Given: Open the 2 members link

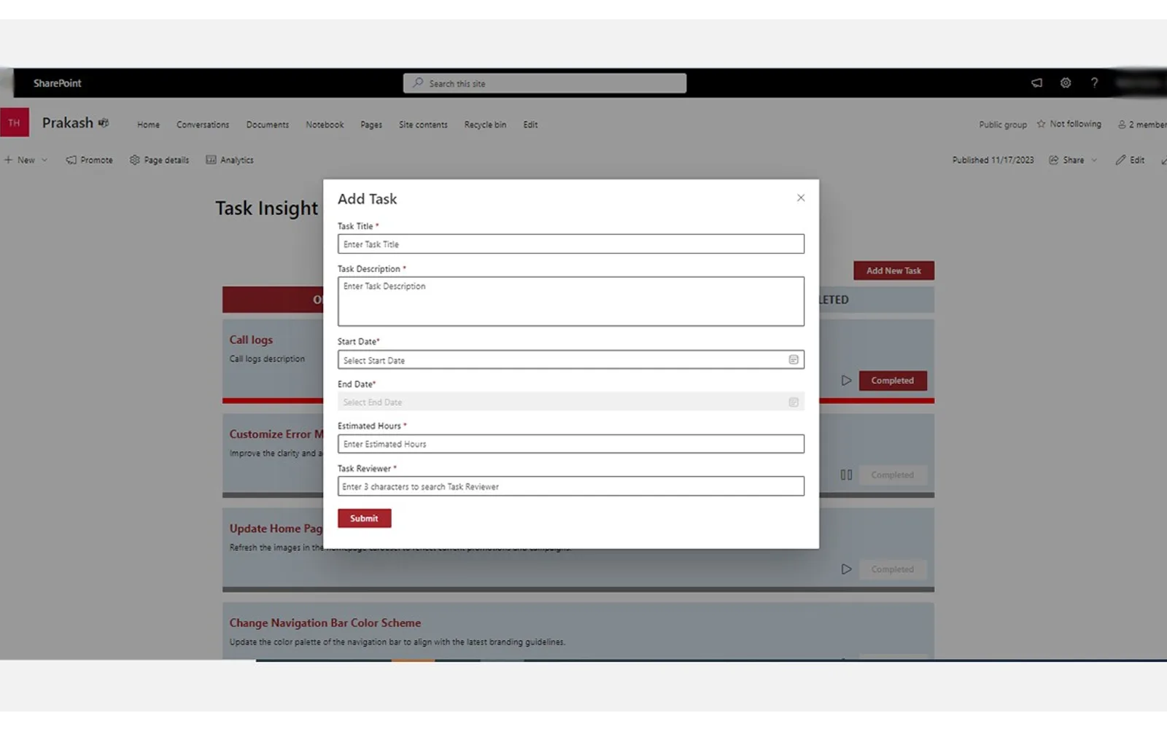Looking at the screenshot, I should click(1142, 125).
